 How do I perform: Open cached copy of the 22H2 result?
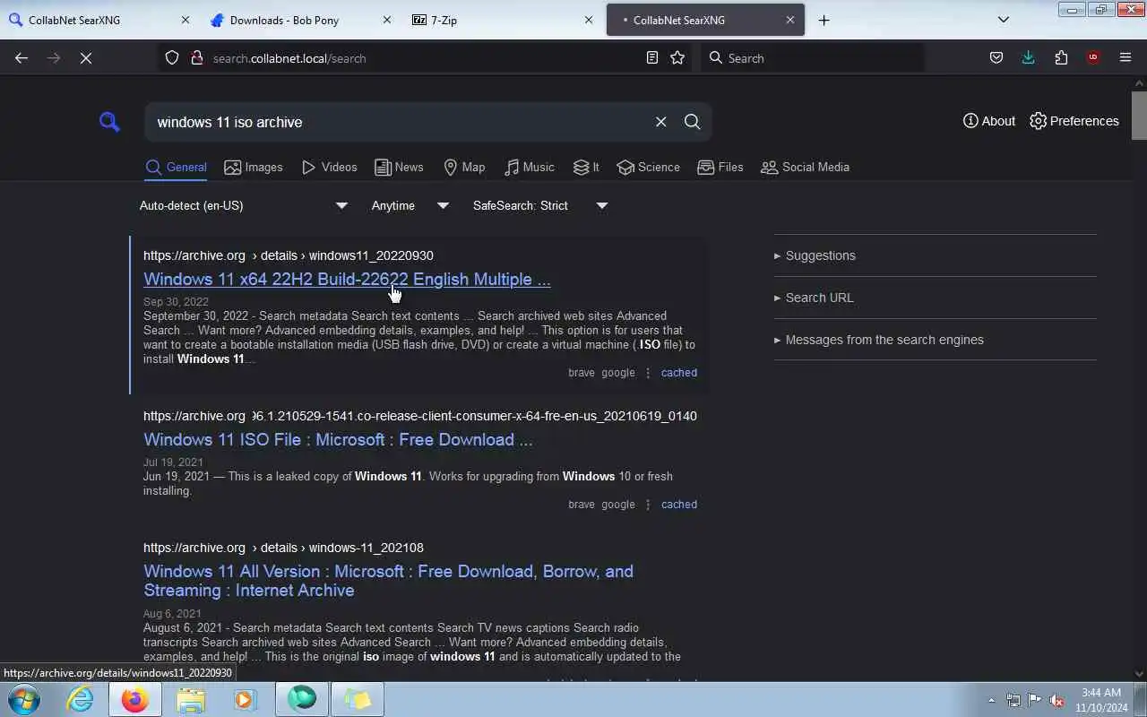click(678, 373)
